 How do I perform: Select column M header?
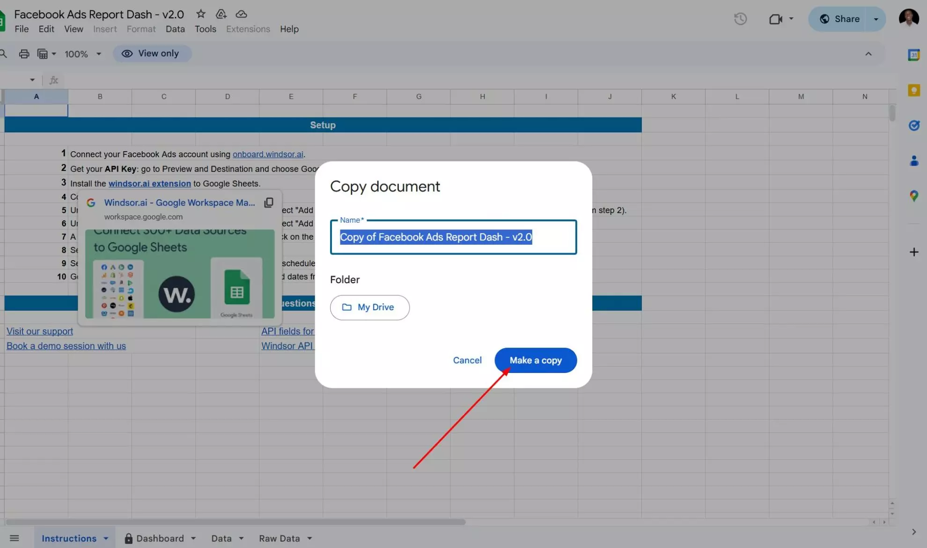point(801,96)
